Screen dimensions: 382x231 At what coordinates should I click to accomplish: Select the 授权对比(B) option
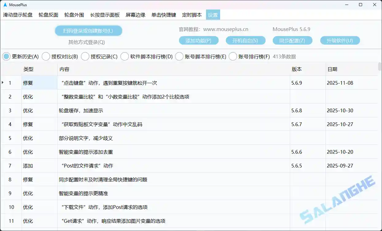(x=46, y=56)
